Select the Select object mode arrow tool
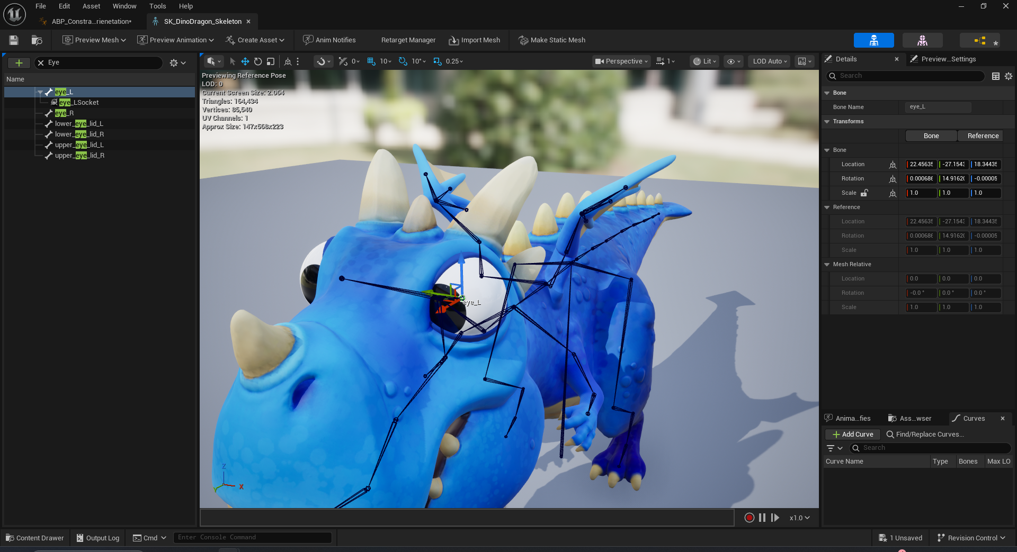The width and height of the screenshot is (1017, 552). click(x=233, y=61)
